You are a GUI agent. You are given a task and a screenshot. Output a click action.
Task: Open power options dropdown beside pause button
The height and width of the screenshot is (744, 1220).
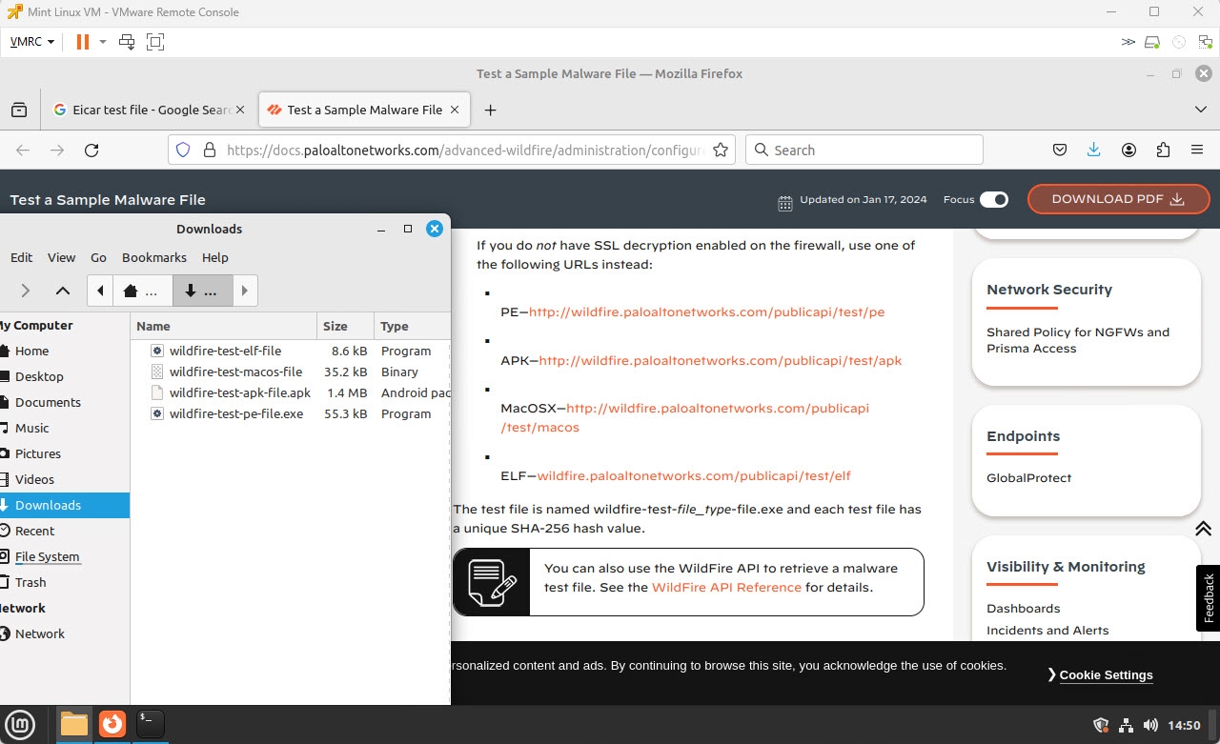[103, 42]
